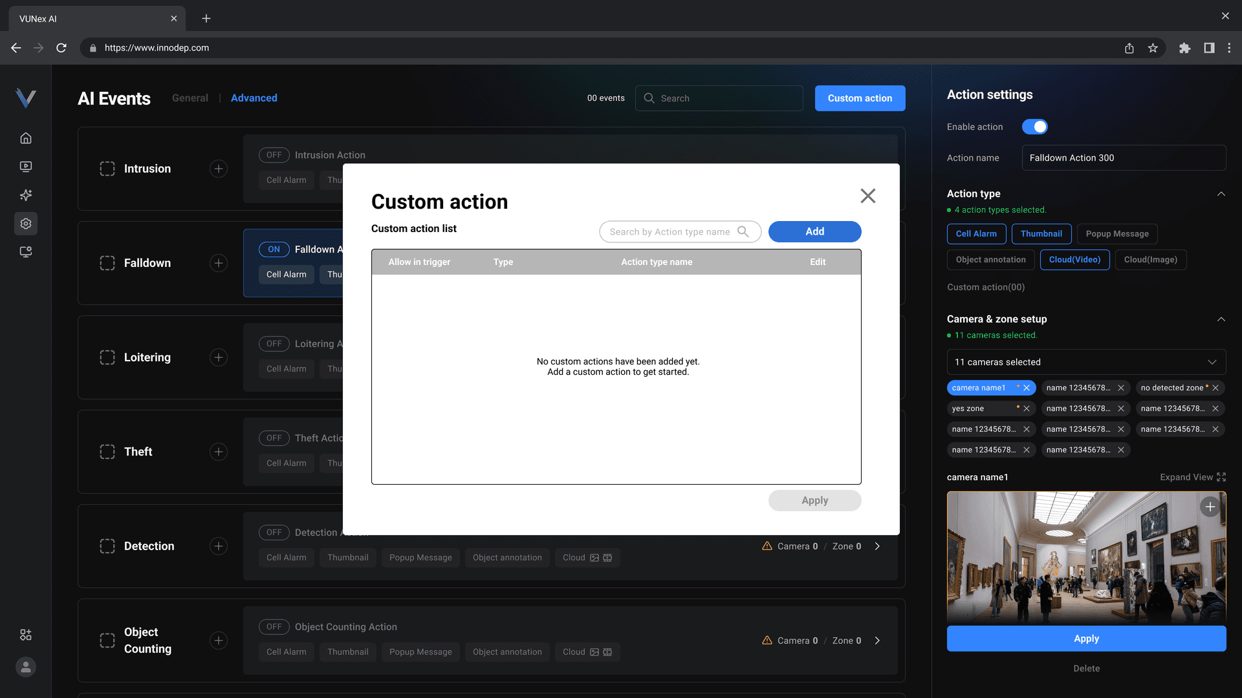Check the Theft event checkbox
The height and width of the screenshot is (698, 1242).
[107, 452]
